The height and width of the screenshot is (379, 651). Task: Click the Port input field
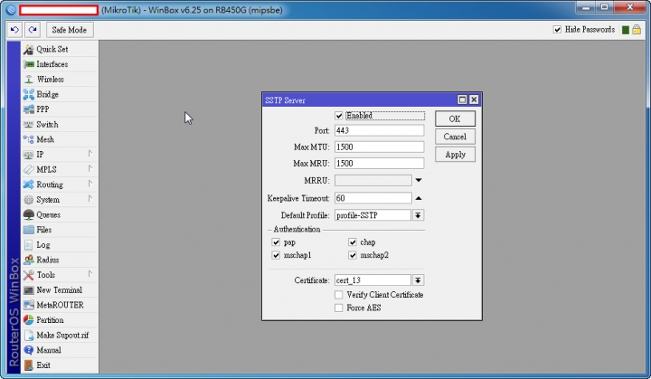[x=379, y=130]
